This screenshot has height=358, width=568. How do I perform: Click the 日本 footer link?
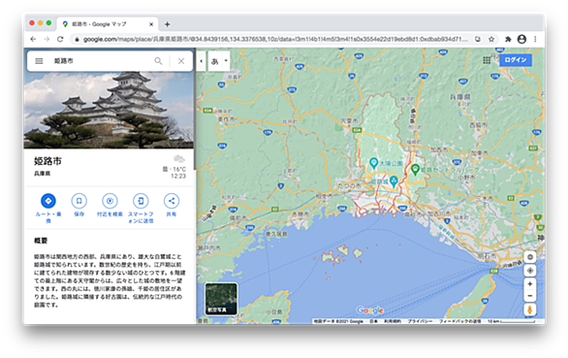coord(373,321)
